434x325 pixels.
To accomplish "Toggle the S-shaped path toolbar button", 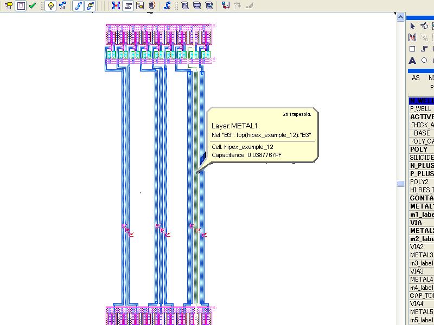I will pyautogui.click(x=128, y=6).
